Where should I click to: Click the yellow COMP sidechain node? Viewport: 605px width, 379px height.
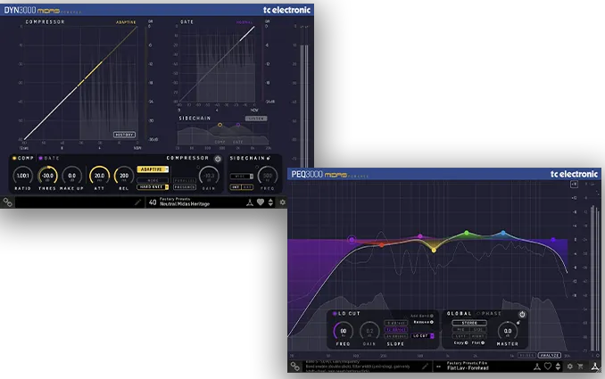[x=220, y=125]
